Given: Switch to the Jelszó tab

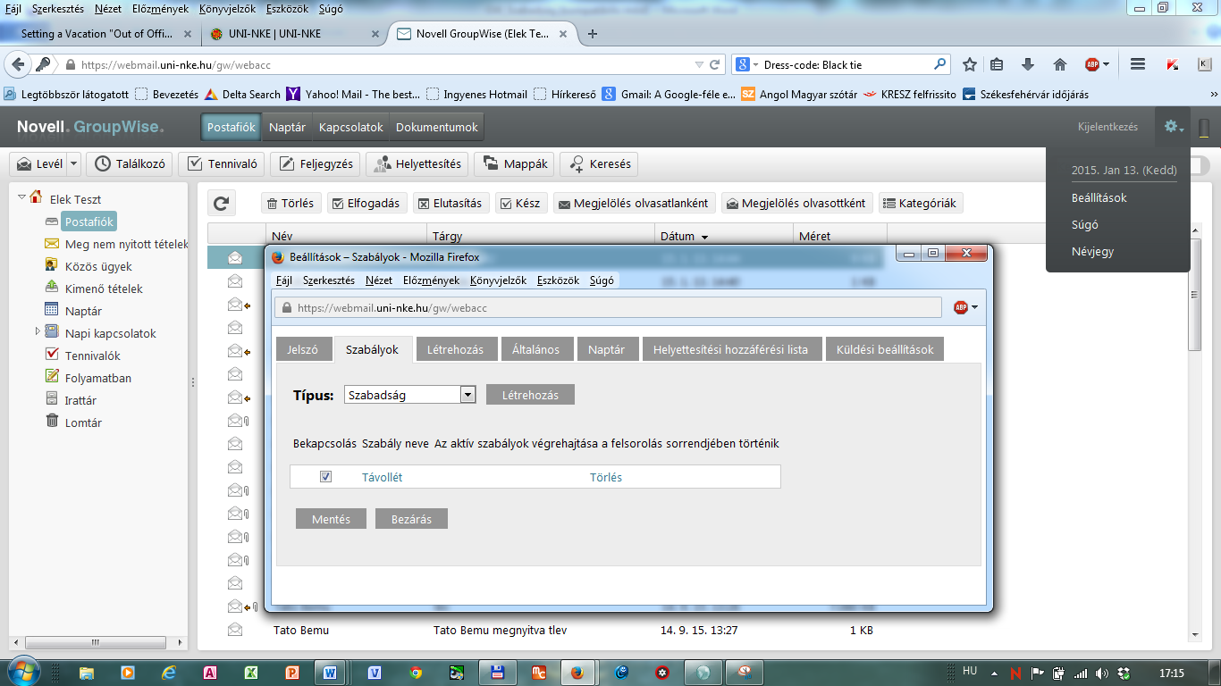Looking at the screenshot, I should click(x=303, y=349).
